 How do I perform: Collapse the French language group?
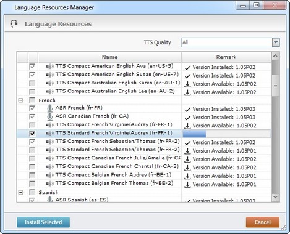point(20,100)
